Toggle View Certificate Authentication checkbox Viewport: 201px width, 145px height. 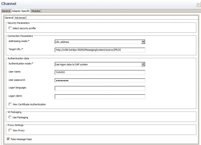pos(10,104)
